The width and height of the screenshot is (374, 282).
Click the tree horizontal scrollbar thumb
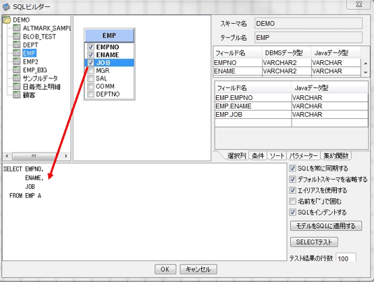pyautogui.click(x=34, y=156)
